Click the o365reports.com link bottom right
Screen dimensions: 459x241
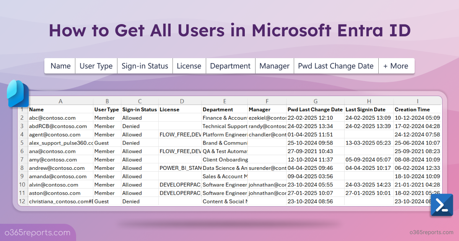431,232
